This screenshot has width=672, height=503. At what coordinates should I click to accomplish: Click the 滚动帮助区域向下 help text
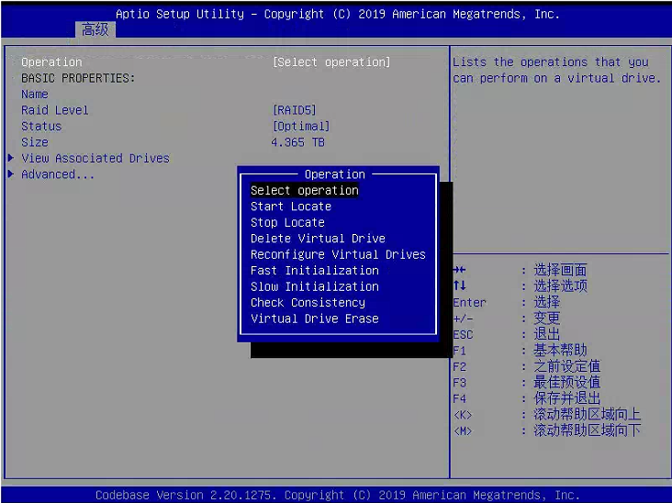[x=588, y=430]
